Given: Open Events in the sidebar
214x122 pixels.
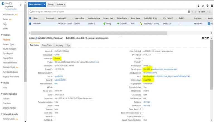Looking at the screenshot, I should pyautogui.click(x=6, y=19).
